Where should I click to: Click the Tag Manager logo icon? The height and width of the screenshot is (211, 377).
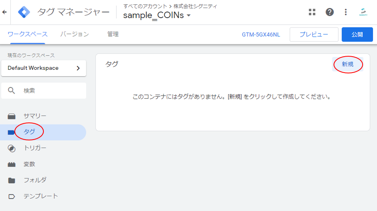(24, 12)
